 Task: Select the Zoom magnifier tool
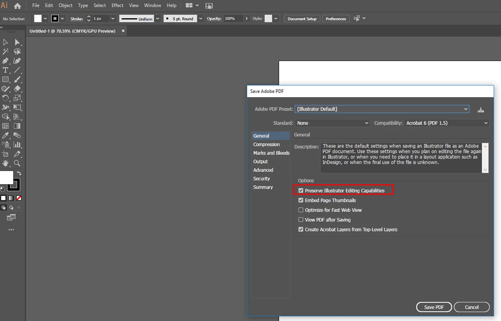[17, 163]
